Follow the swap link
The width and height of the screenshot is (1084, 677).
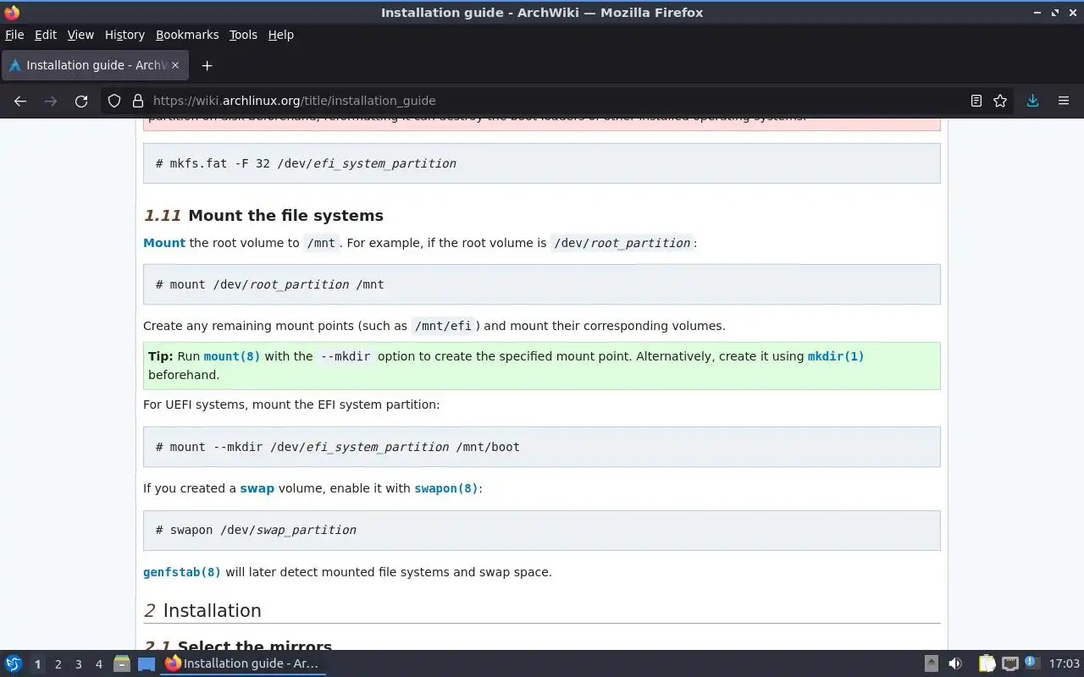click(257, 488)
